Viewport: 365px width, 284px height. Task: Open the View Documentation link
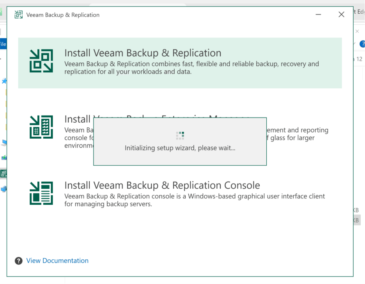[57, 261]
